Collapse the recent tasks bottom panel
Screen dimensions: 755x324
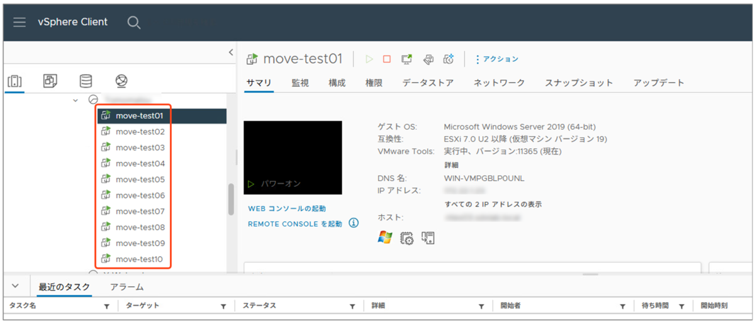click(x=16, y=286)
